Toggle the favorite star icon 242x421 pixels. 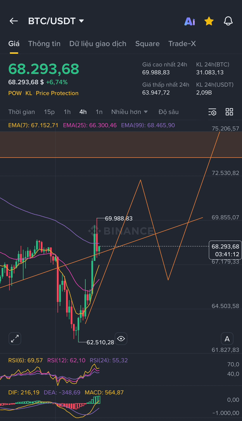tap(209, 21)
